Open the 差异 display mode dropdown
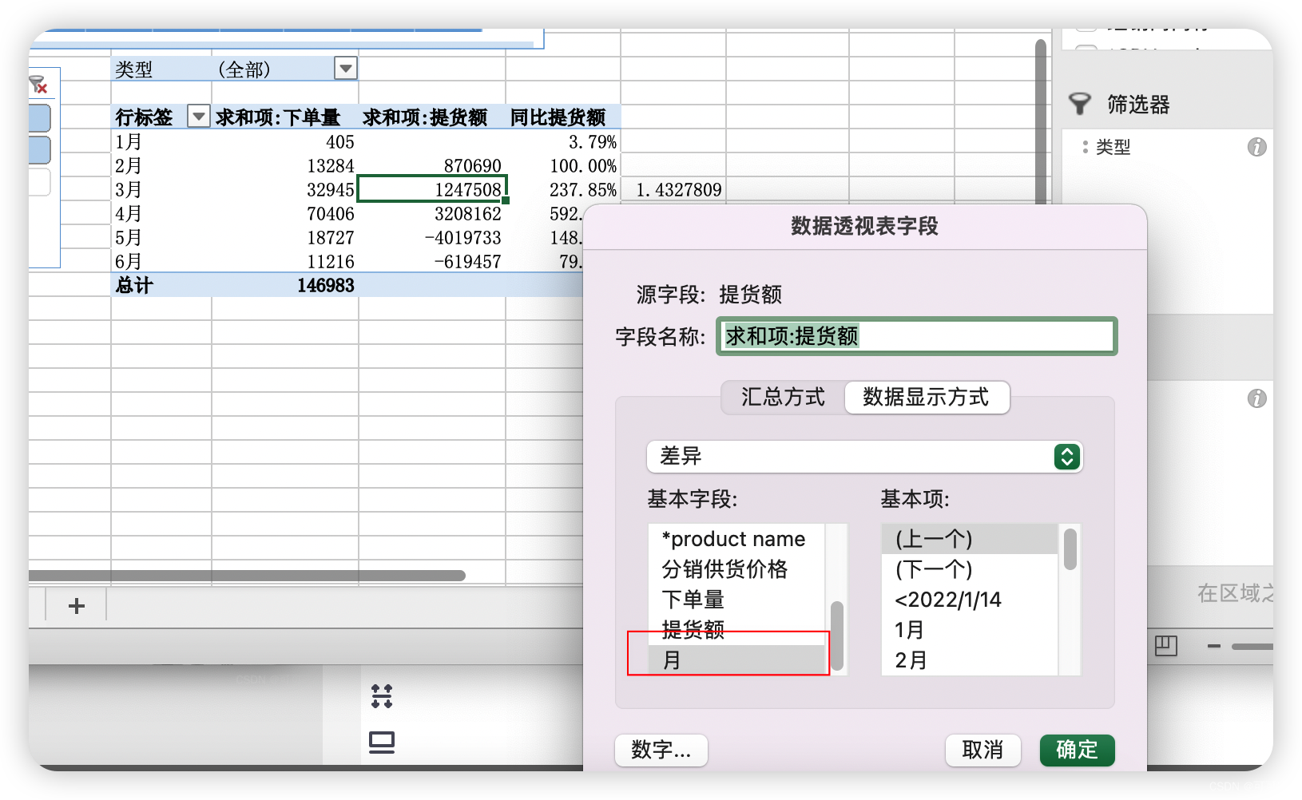This screenshot has height=800, width=1302. tap(864, 457)
